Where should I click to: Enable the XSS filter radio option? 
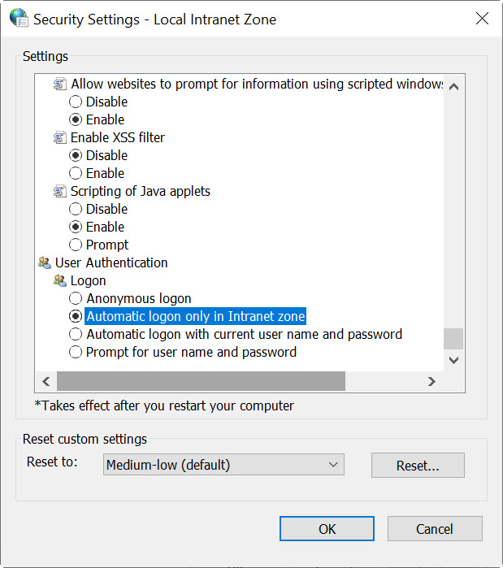(x=76, y=173)
